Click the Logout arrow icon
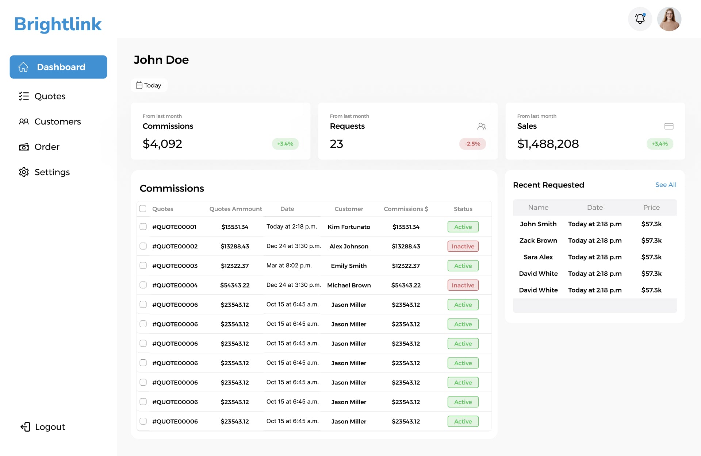Image resolution: width=701 pixels, height=456 pixels. 26,427
